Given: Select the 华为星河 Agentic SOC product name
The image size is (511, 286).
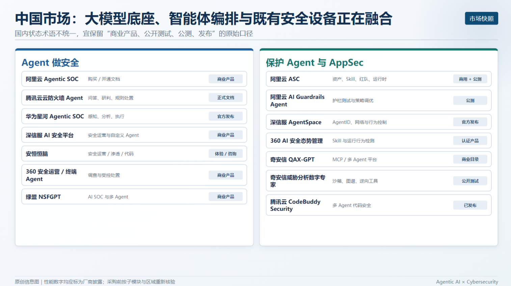Looking at the screenshot, I should click(x=55, y=116).
